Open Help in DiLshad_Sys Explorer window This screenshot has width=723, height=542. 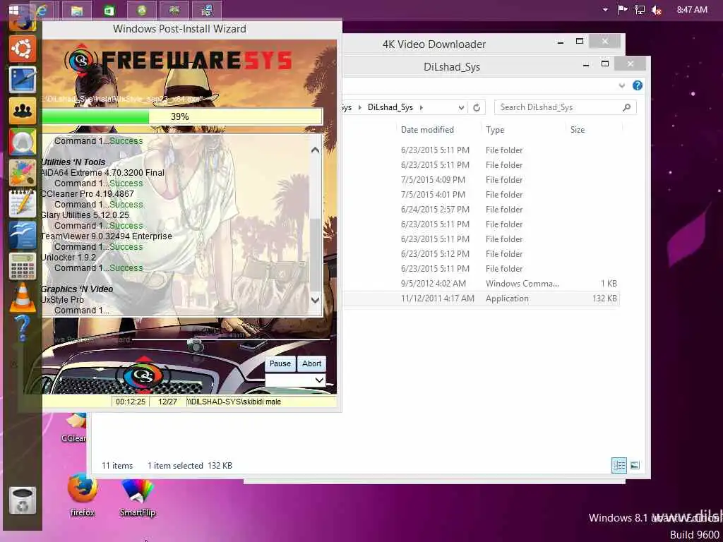pos(638,85)
